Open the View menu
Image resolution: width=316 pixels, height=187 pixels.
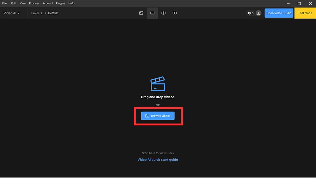pyautogui.click(x=23, y=3)
